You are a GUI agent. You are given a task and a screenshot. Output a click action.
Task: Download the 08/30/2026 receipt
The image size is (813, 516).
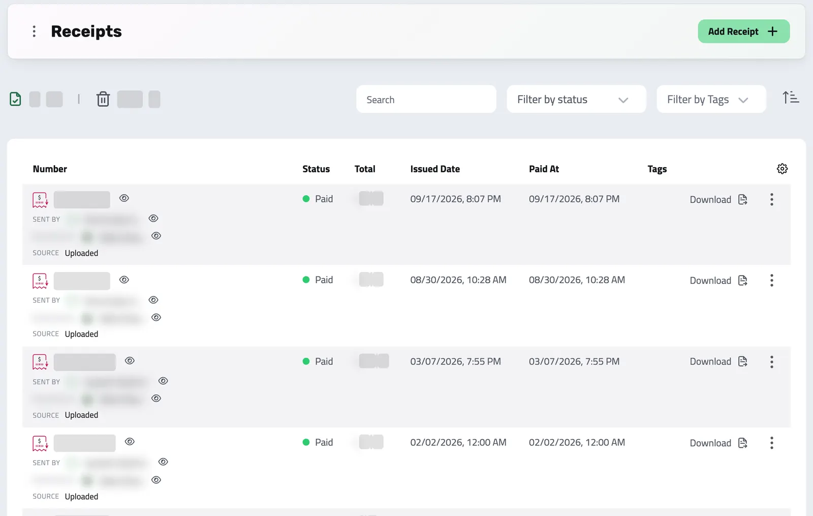[718, 281]
